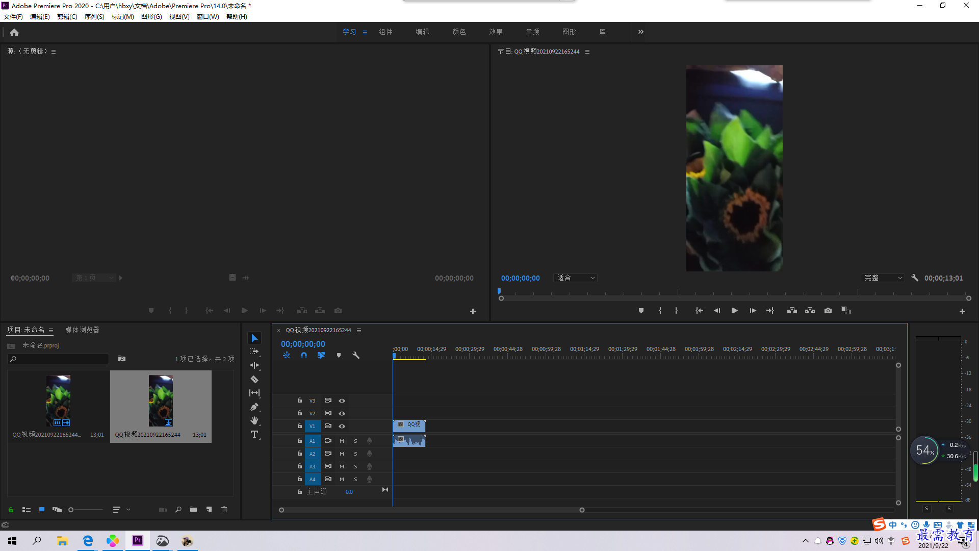This screenshot has height=551, width=979.
Task: Open program monitor settings wrench
Action: [915, 278]
